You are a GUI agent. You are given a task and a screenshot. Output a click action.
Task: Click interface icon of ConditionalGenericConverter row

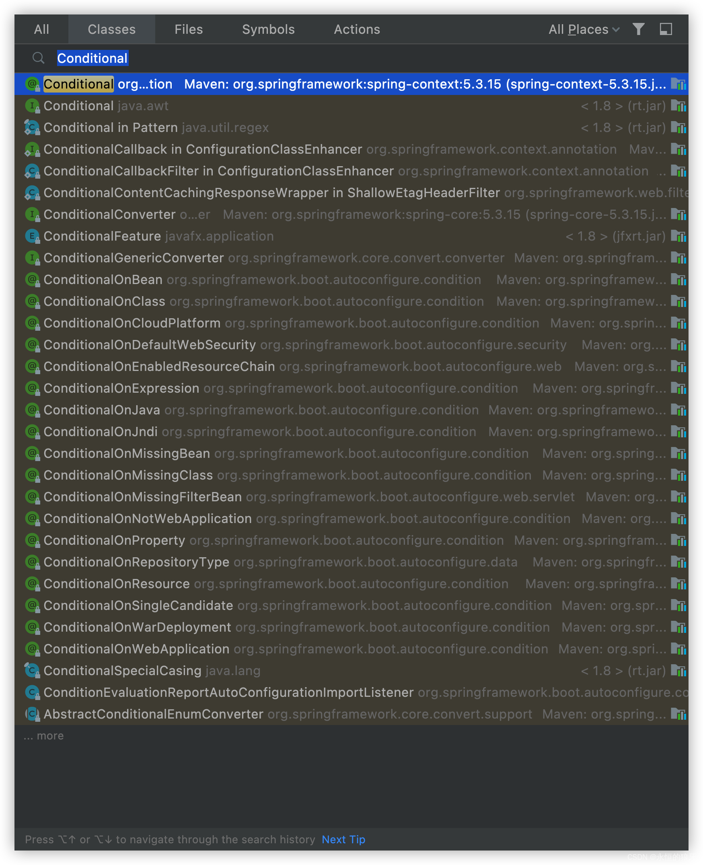point(32,257)
